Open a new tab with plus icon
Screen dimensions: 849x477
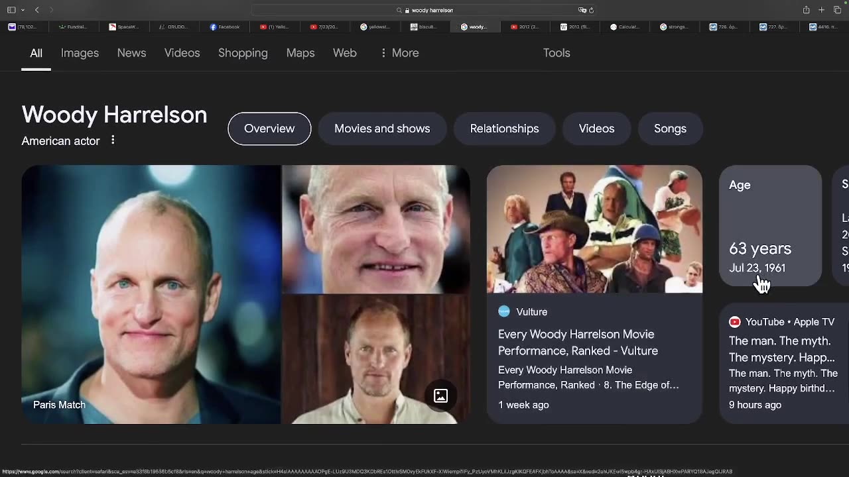click(821, 10)
